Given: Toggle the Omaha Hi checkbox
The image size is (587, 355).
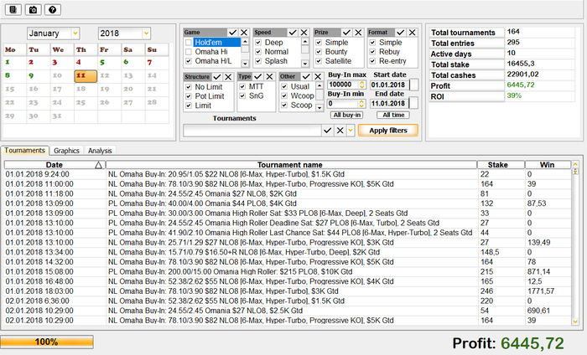Looking at the screenshot, I should click(189, 52).
